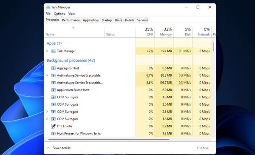Click the vertical scrollbar thumb

(214, 46)
